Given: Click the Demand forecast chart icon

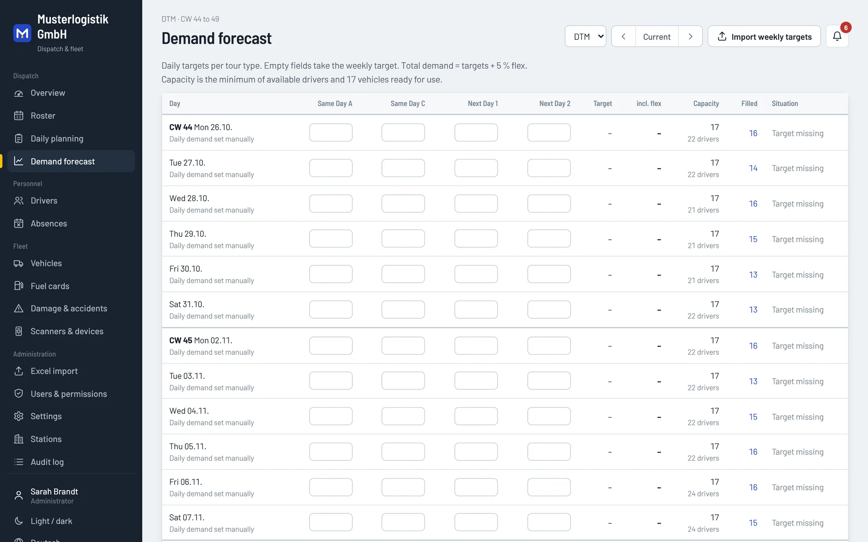Looking at the screenshot, I should pos(19,161).
